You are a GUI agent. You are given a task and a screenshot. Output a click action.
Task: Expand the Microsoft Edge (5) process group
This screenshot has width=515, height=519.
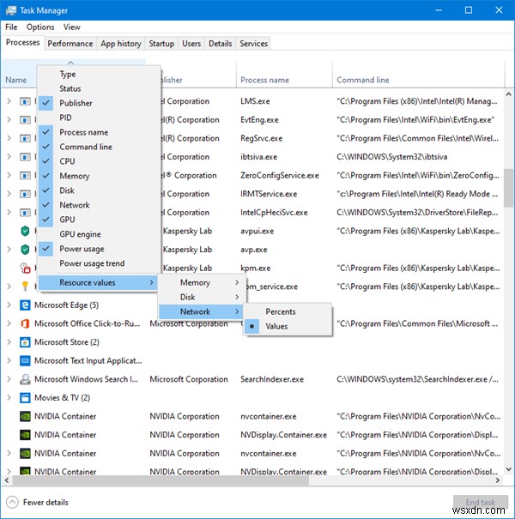(9, 305)
